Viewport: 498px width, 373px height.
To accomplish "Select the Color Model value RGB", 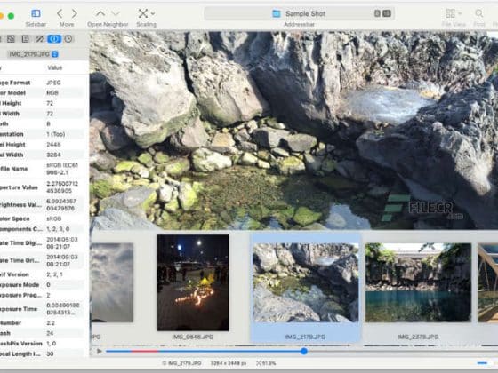I will (x=52, y=93).
